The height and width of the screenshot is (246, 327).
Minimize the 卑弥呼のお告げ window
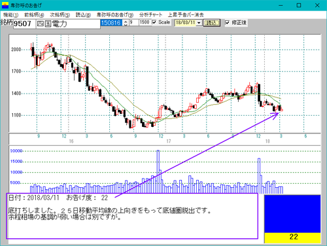[x=281, y=5]
